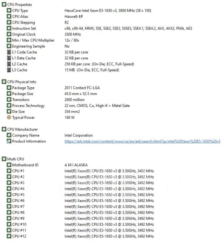This screenshot has width=223, height=242.
Task: Click the L3 Cache chip icon
Action: pos(9,70)
